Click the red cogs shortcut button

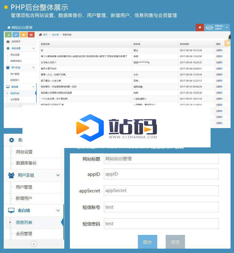(31, 35)
